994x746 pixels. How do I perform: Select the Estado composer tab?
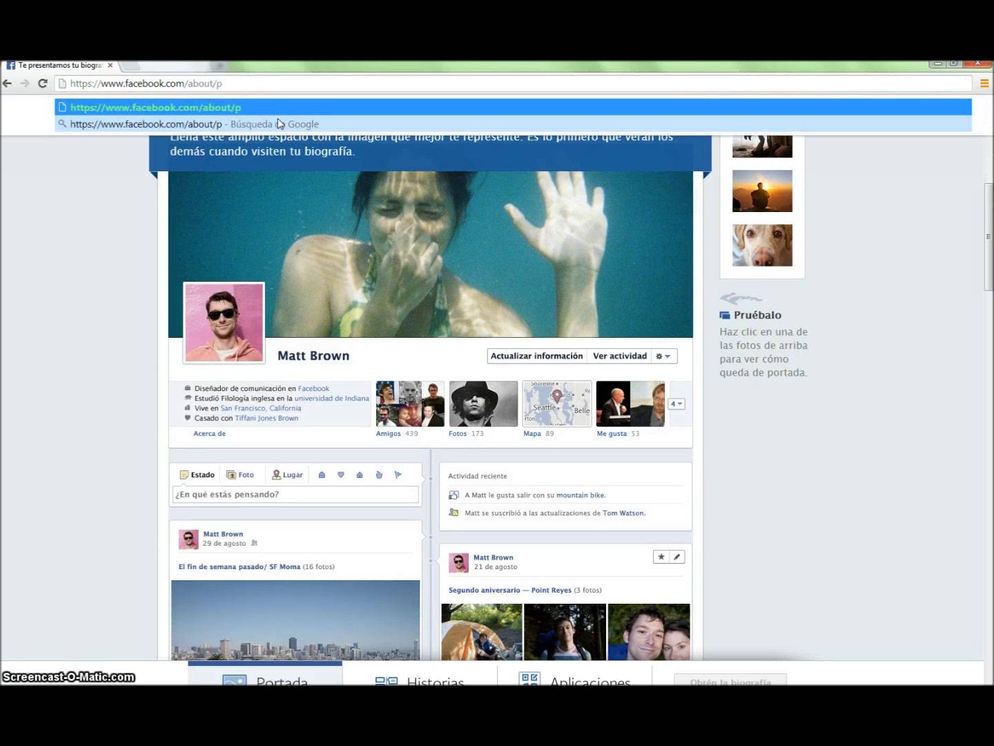point(197,475)
